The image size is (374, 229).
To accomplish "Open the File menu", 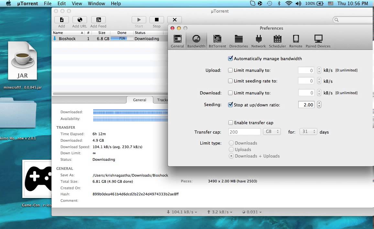I will tap(48, 4).
